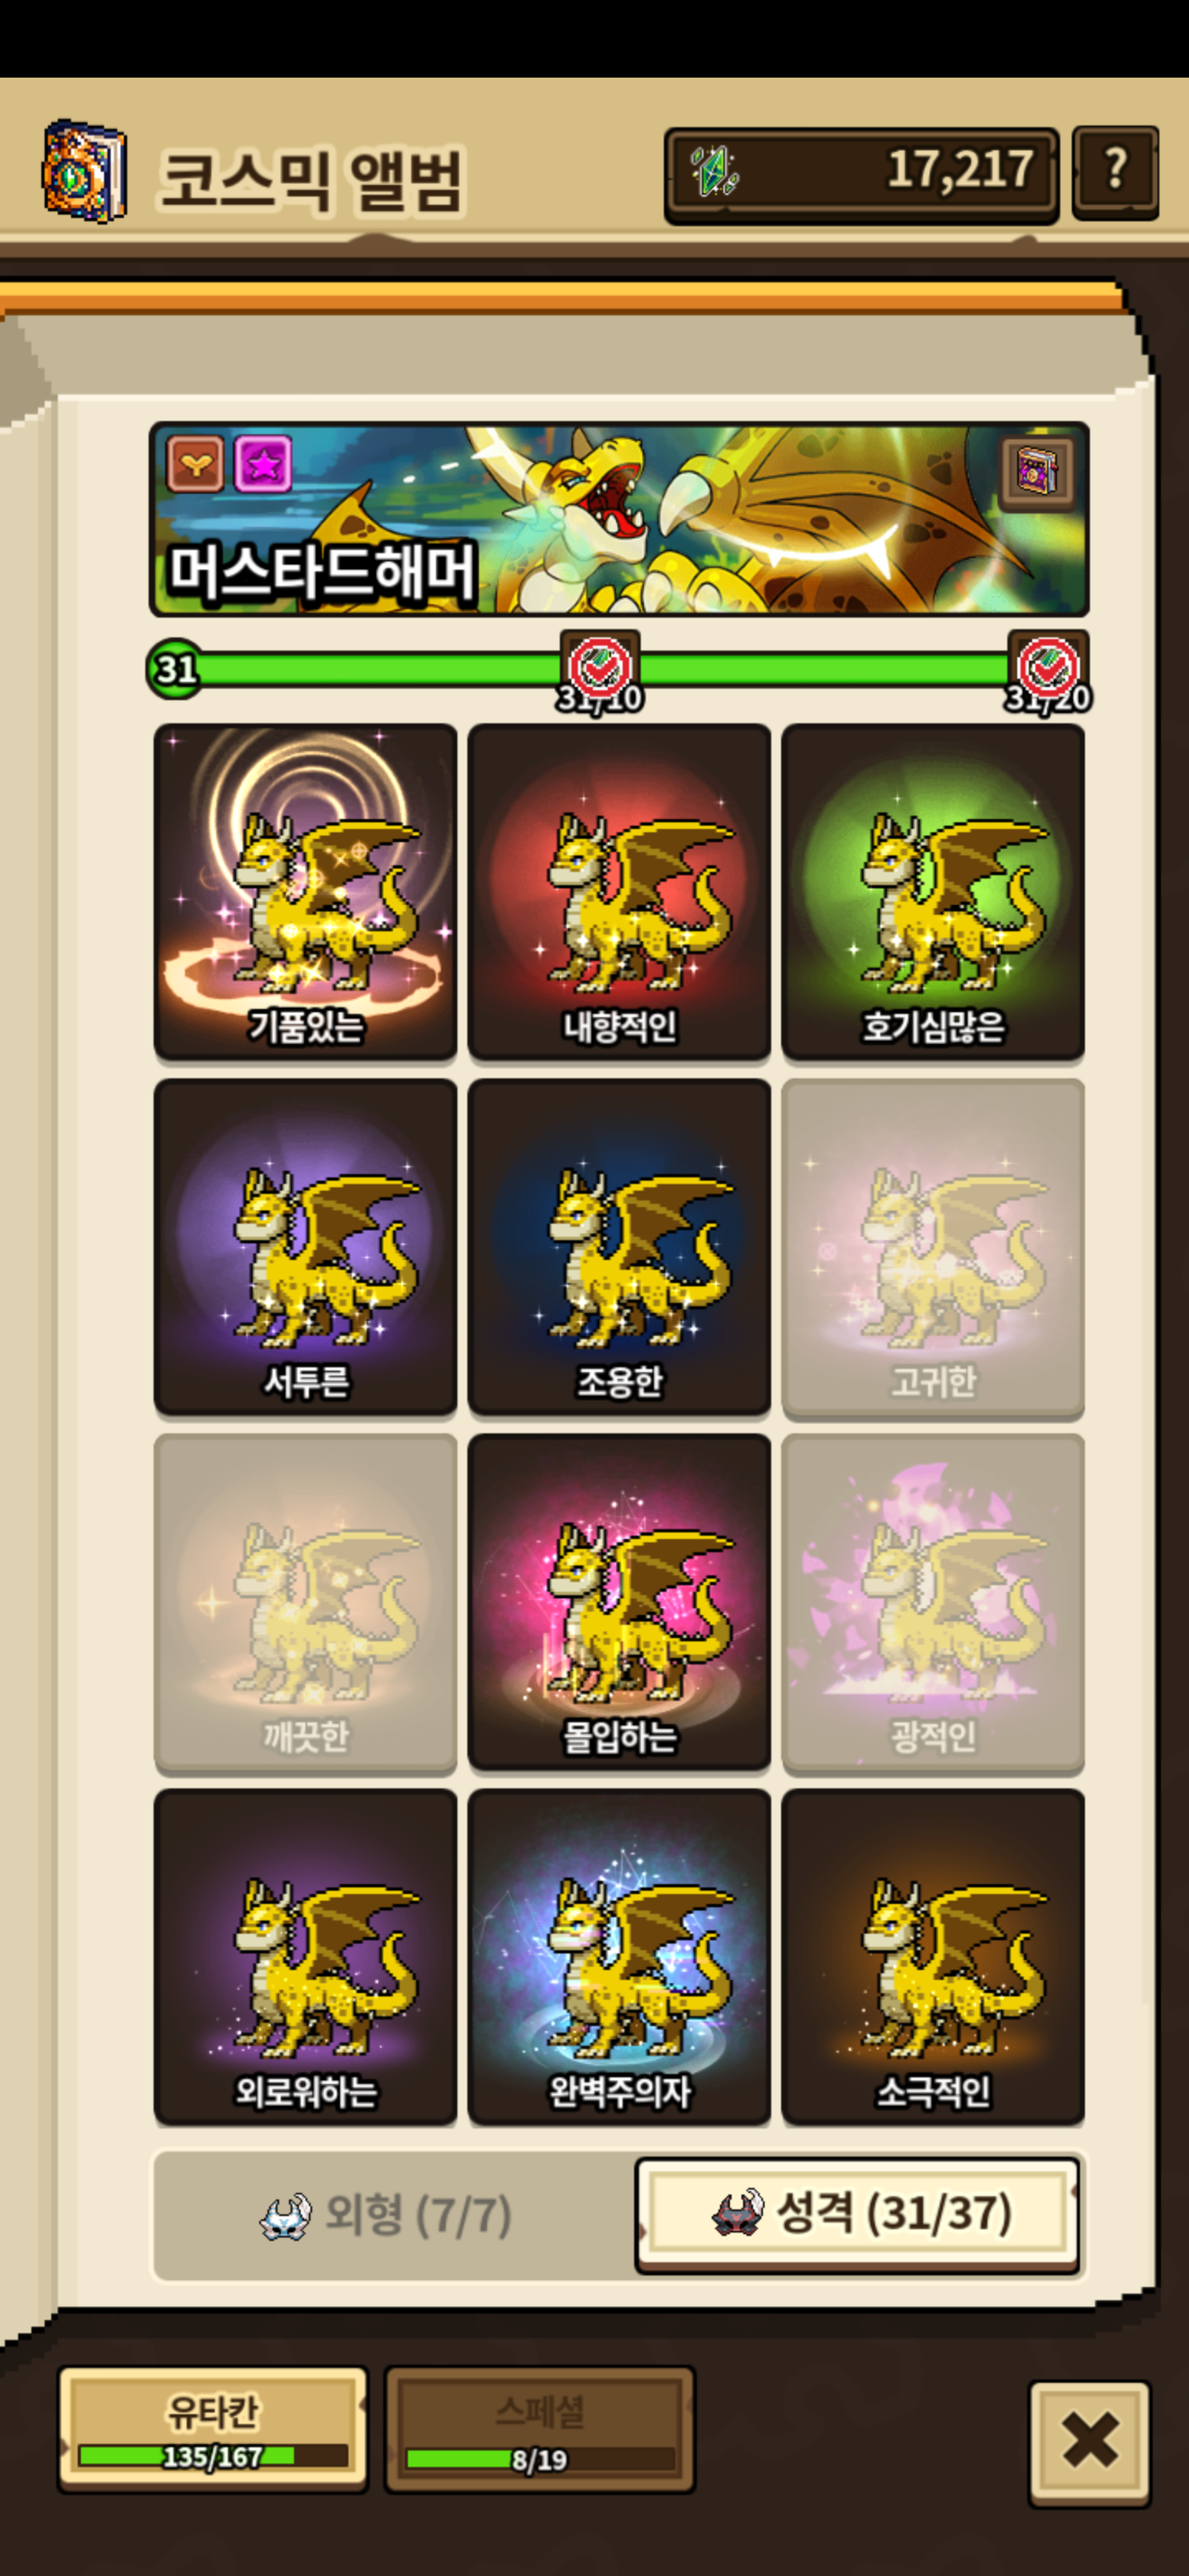This screenshot has width=1189, height=2576.
Task: Click the orange wing badge icon
Action: pos(195,463)
